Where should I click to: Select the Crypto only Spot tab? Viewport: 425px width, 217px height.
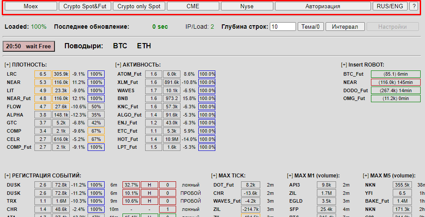pos(139,7)
